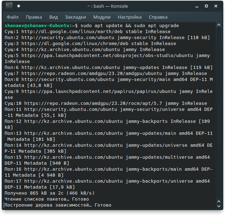The image size is (225, 215).
Task: Click the 'Чтение списков пакетов… Готово' line
Action: point(47,199)
